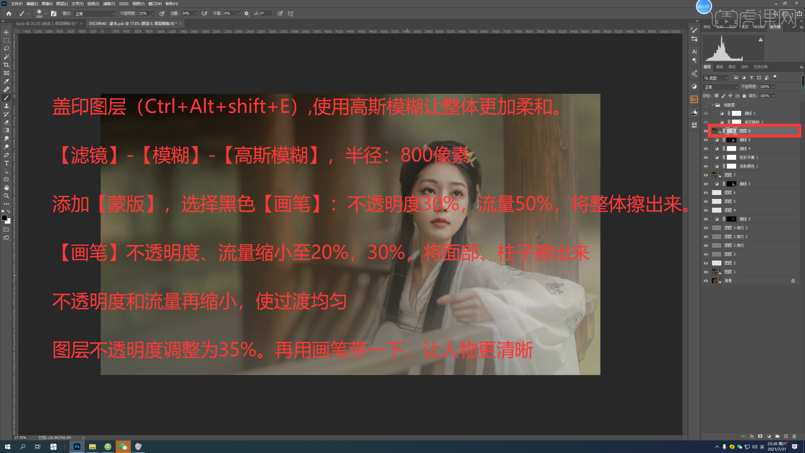The image size is (805, 453).
Task: Open the 滤镜(T) menu
Action: pyautogui.click(x=109, y=4)
